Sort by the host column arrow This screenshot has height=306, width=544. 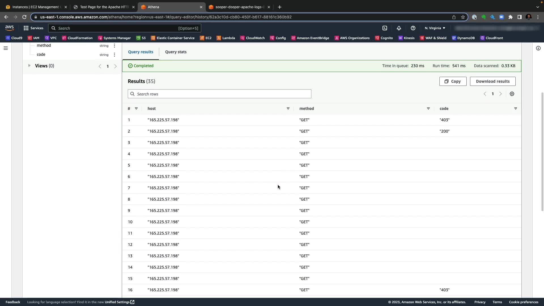[288, 109]
